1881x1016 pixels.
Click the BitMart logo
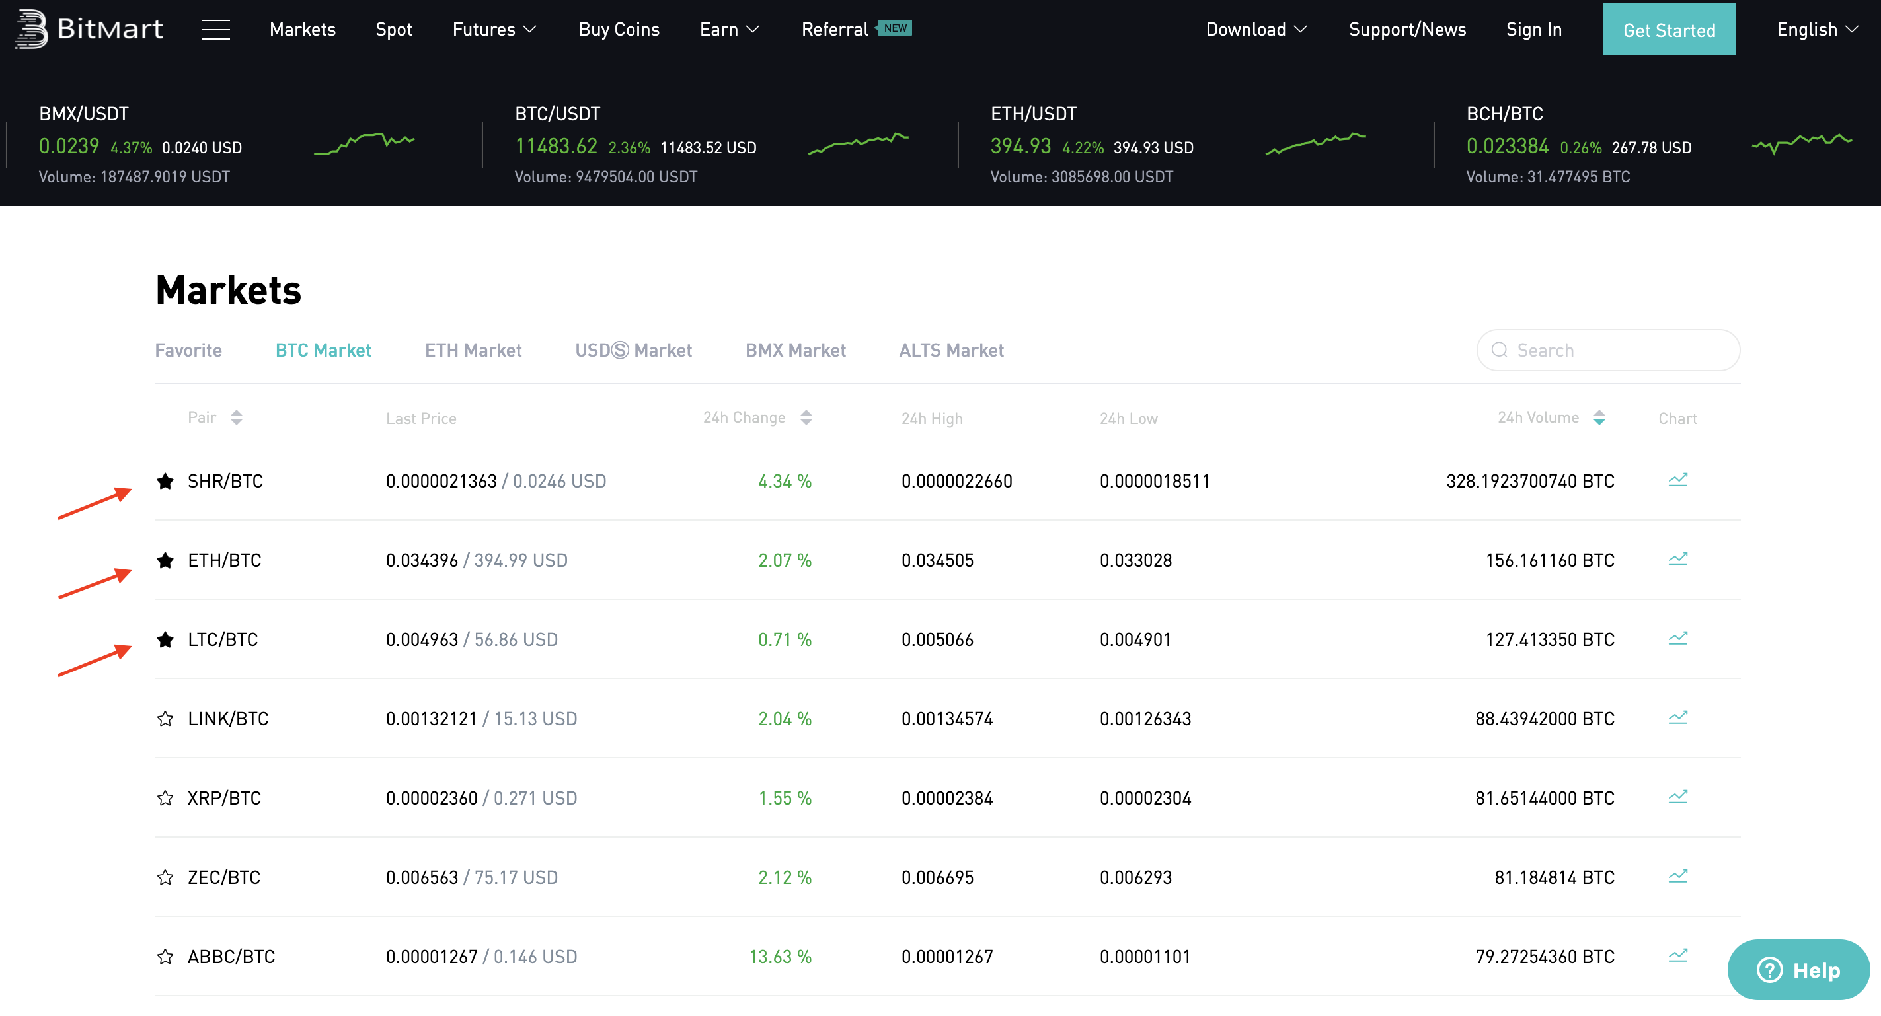[89, 29]
